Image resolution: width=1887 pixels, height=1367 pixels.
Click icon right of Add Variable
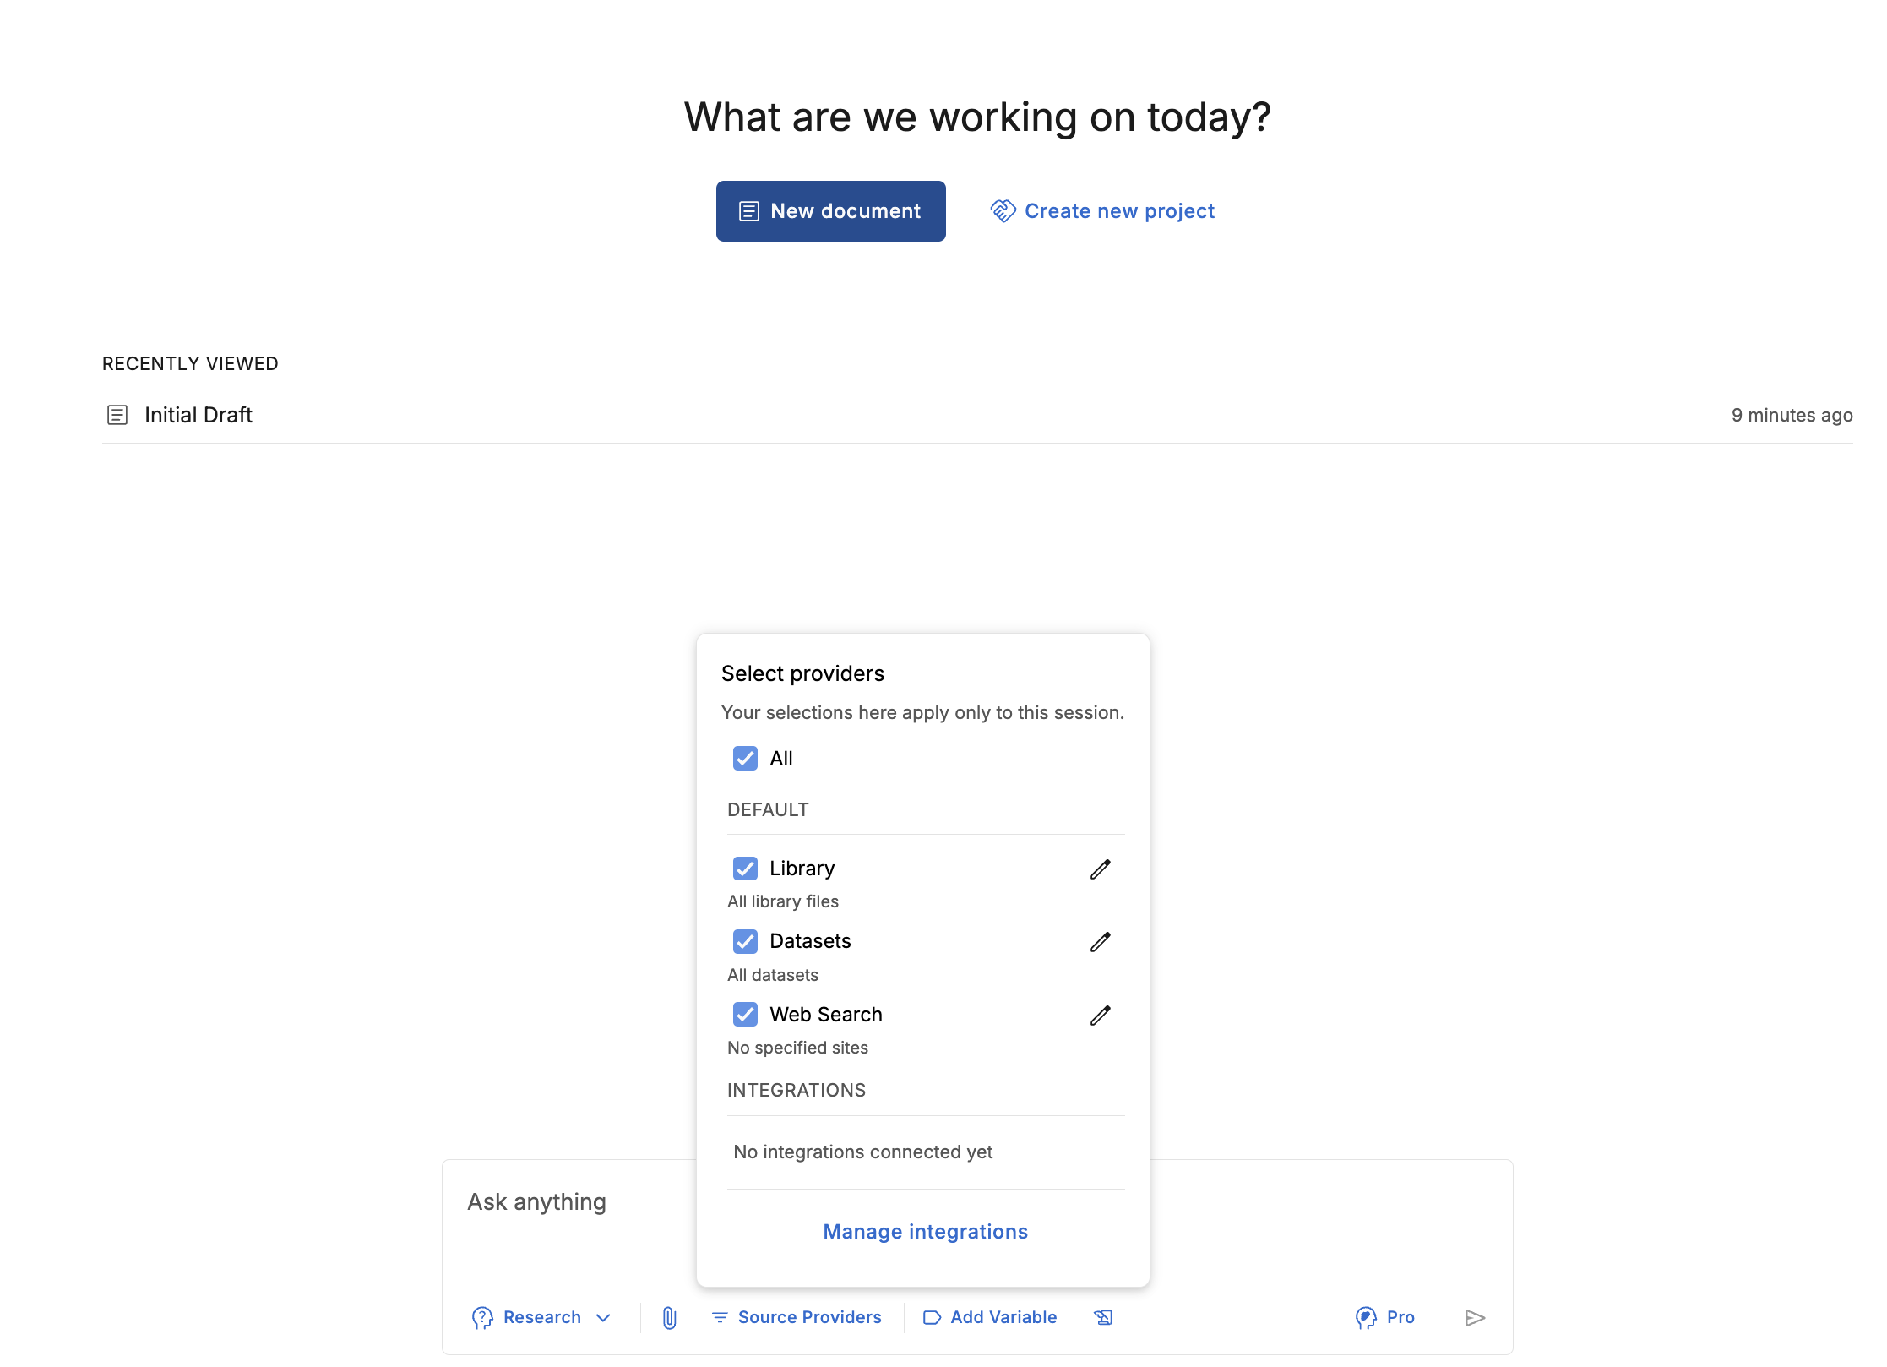(1103, 1317)
